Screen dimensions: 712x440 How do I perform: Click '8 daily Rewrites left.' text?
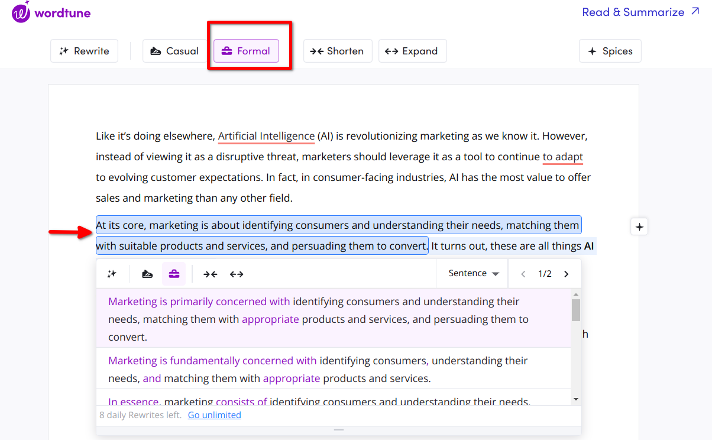tap(141, 415)
